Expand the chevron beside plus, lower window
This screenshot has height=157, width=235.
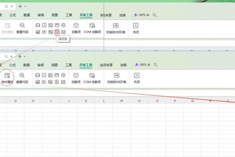[x=25, y=57]
